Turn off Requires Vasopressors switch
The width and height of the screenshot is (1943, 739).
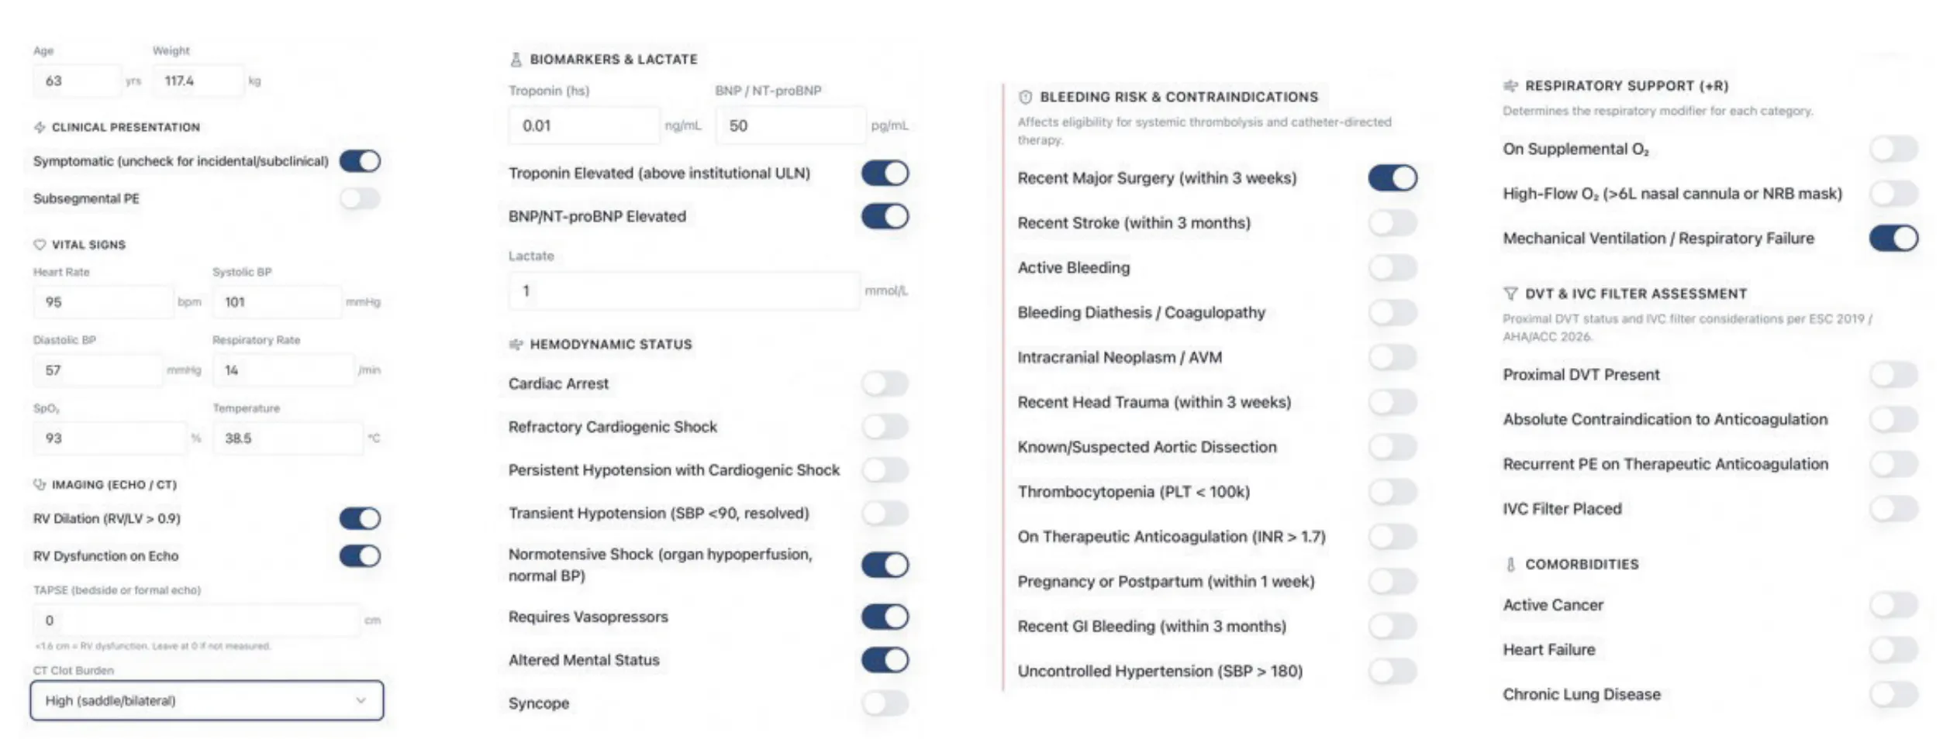885,617
